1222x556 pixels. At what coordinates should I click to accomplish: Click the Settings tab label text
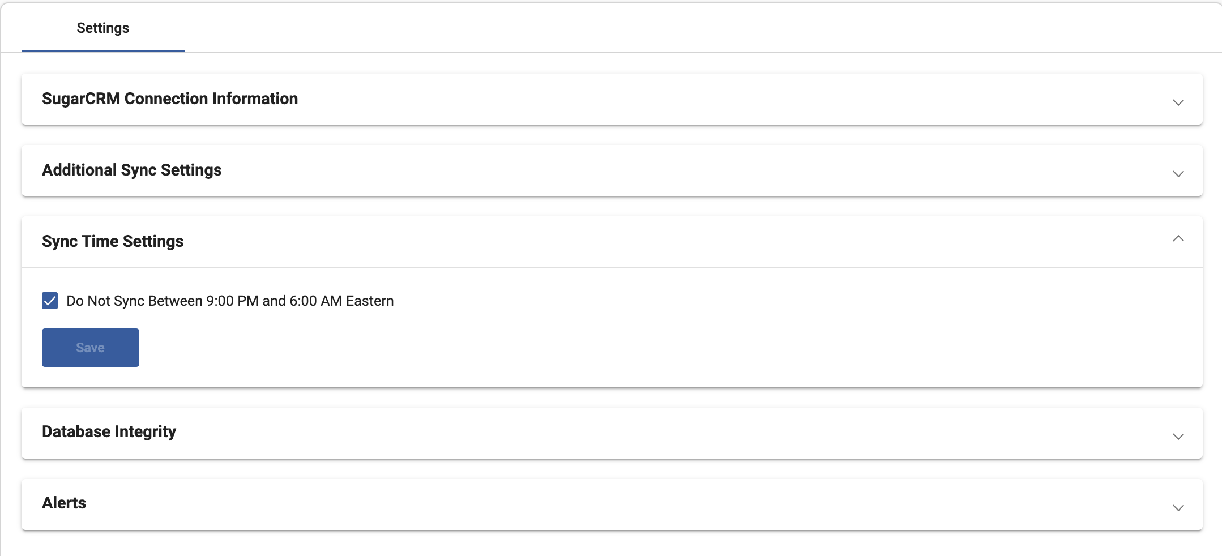coord(102,28)
